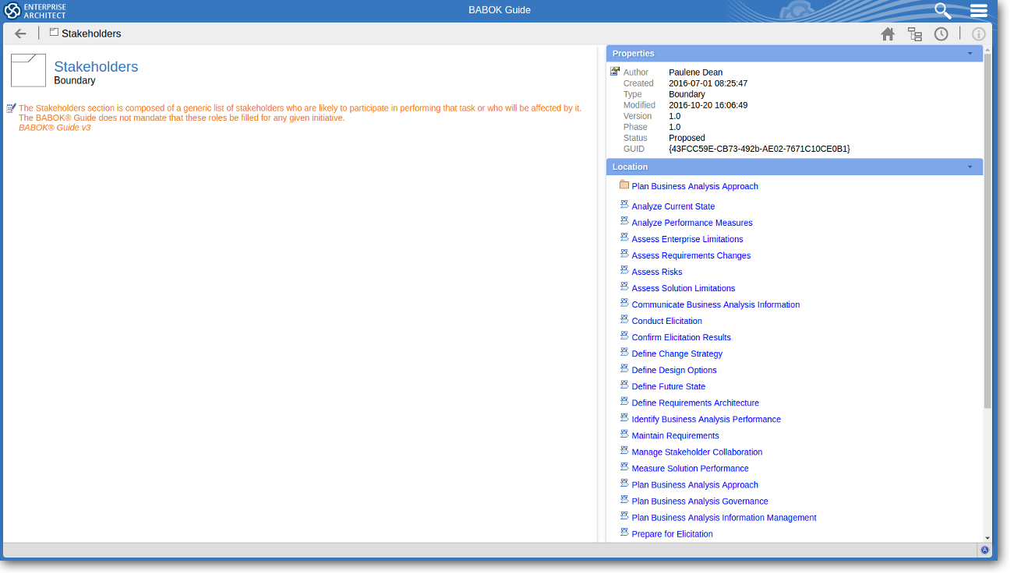1021x584 pixels.
Task: Open the Analyze Current State link
Action: coord(673,206)
